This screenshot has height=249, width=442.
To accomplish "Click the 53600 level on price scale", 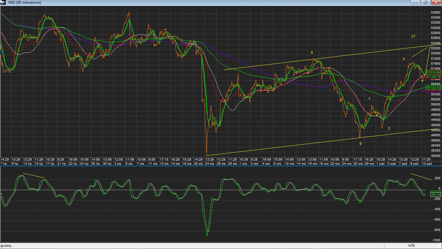I will [x=435, y=13].
